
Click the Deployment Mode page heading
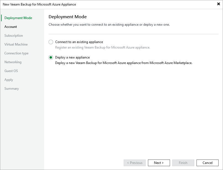[68, 17]
